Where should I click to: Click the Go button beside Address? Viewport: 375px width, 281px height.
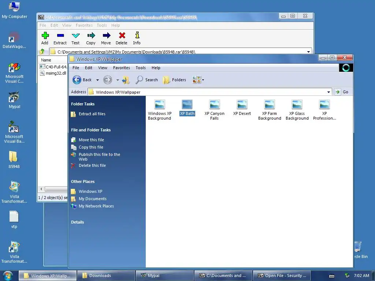(342, 92)
